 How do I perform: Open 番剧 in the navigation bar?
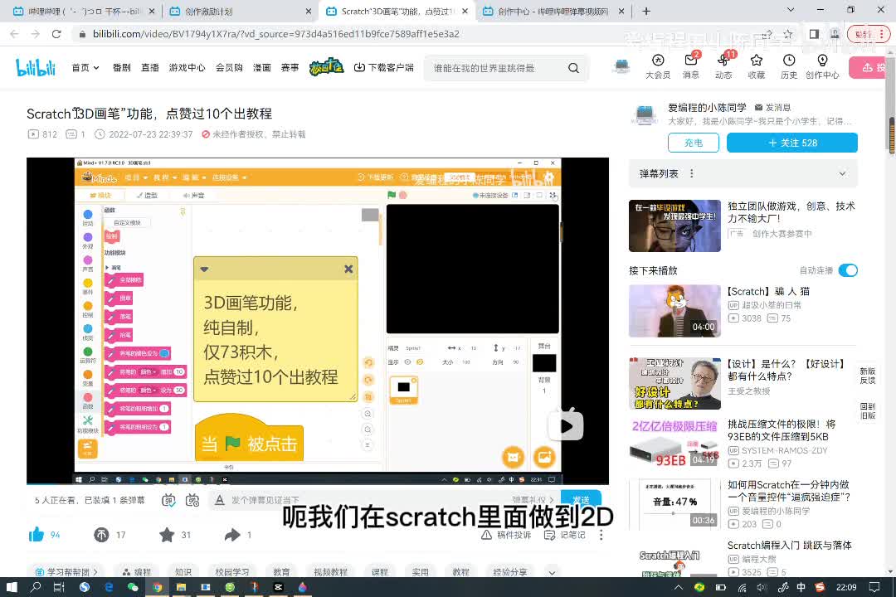[x=122, y=67]
